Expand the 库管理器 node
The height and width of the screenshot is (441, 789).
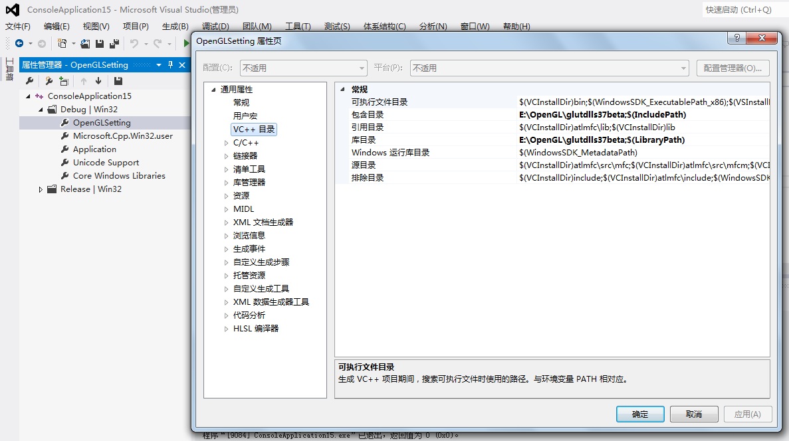pyautogui.click(x=226, y=183)
